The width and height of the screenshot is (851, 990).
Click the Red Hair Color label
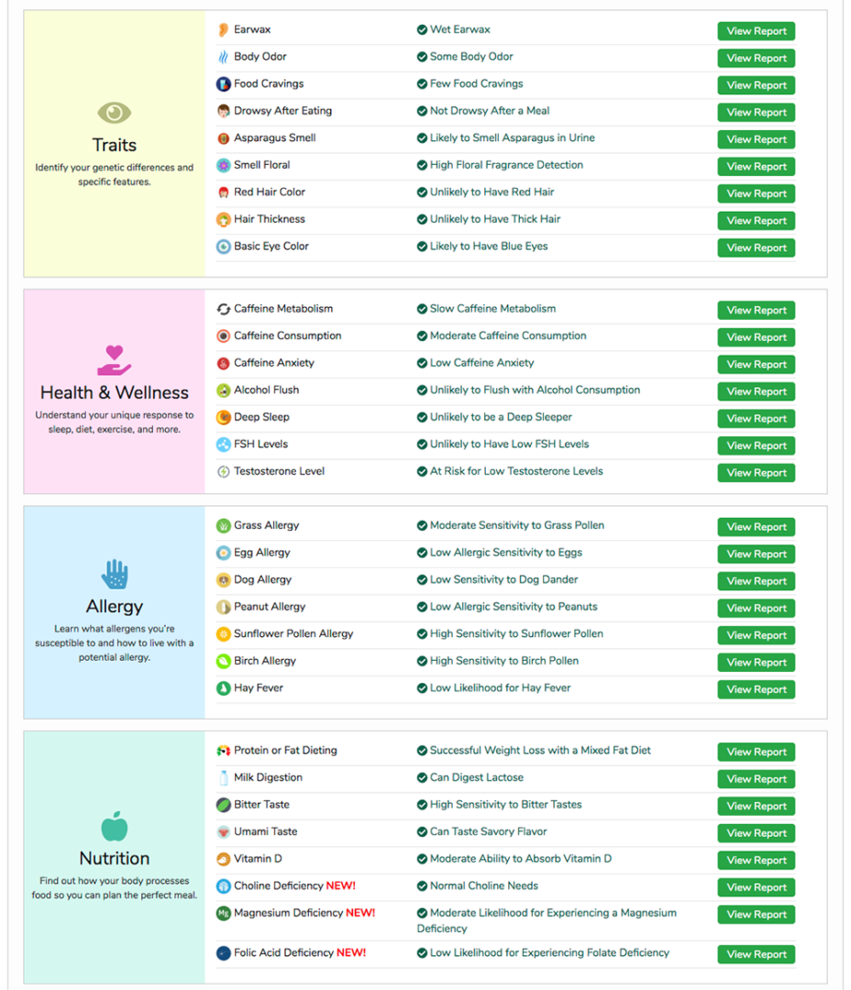tap(271, 192)
